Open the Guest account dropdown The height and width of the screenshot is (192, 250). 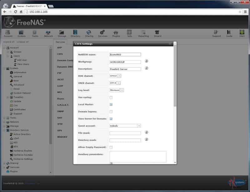(x=125, y=126)
